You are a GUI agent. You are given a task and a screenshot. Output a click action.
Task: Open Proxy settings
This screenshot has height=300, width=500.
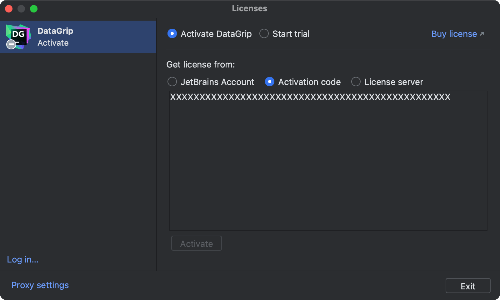tap(40, 285)
